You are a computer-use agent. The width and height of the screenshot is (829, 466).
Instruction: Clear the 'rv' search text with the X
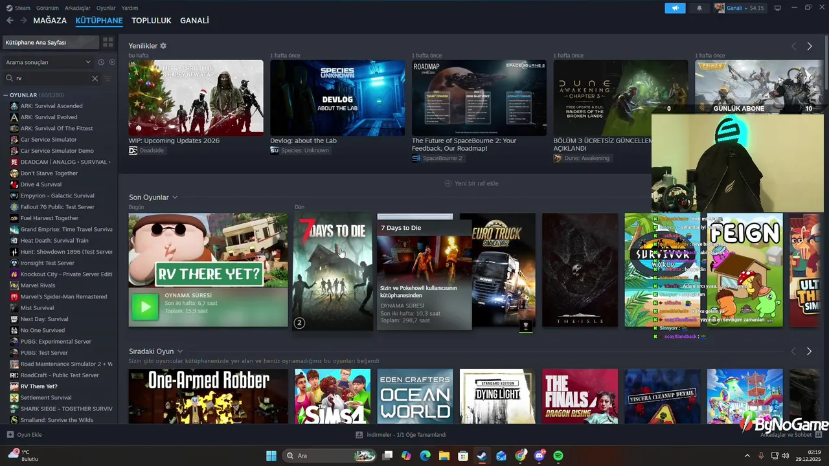tap(95, 78)
